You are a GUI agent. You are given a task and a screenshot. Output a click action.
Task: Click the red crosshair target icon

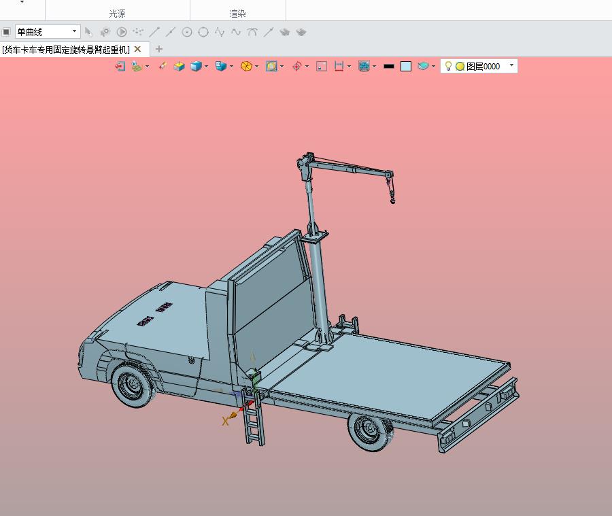296,66
